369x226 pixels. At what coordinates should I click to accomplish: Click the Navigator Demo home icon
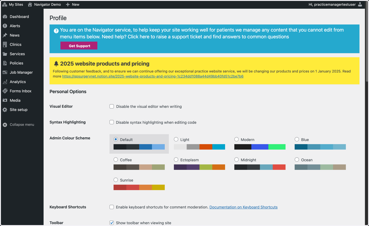pos(30,5)
